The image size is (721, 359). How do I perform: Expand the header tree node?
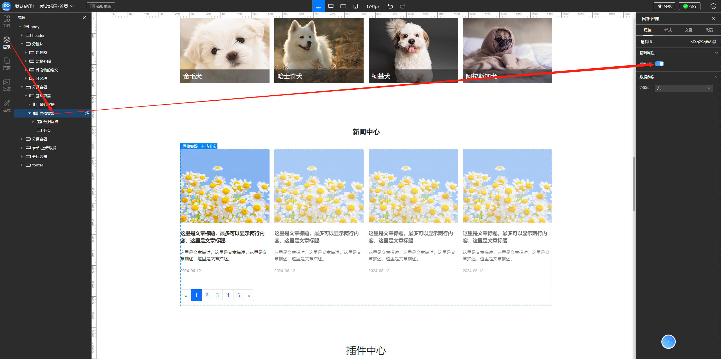22,35
